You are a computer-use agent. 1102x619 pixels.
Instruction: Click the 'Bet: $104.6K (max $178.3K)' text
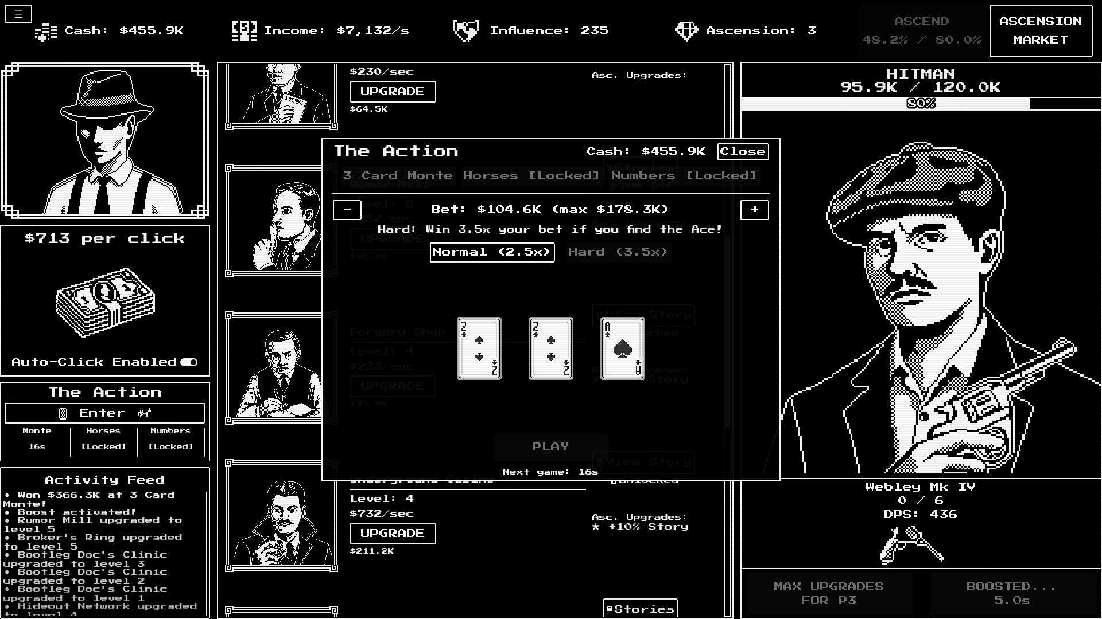click(549, 210)
